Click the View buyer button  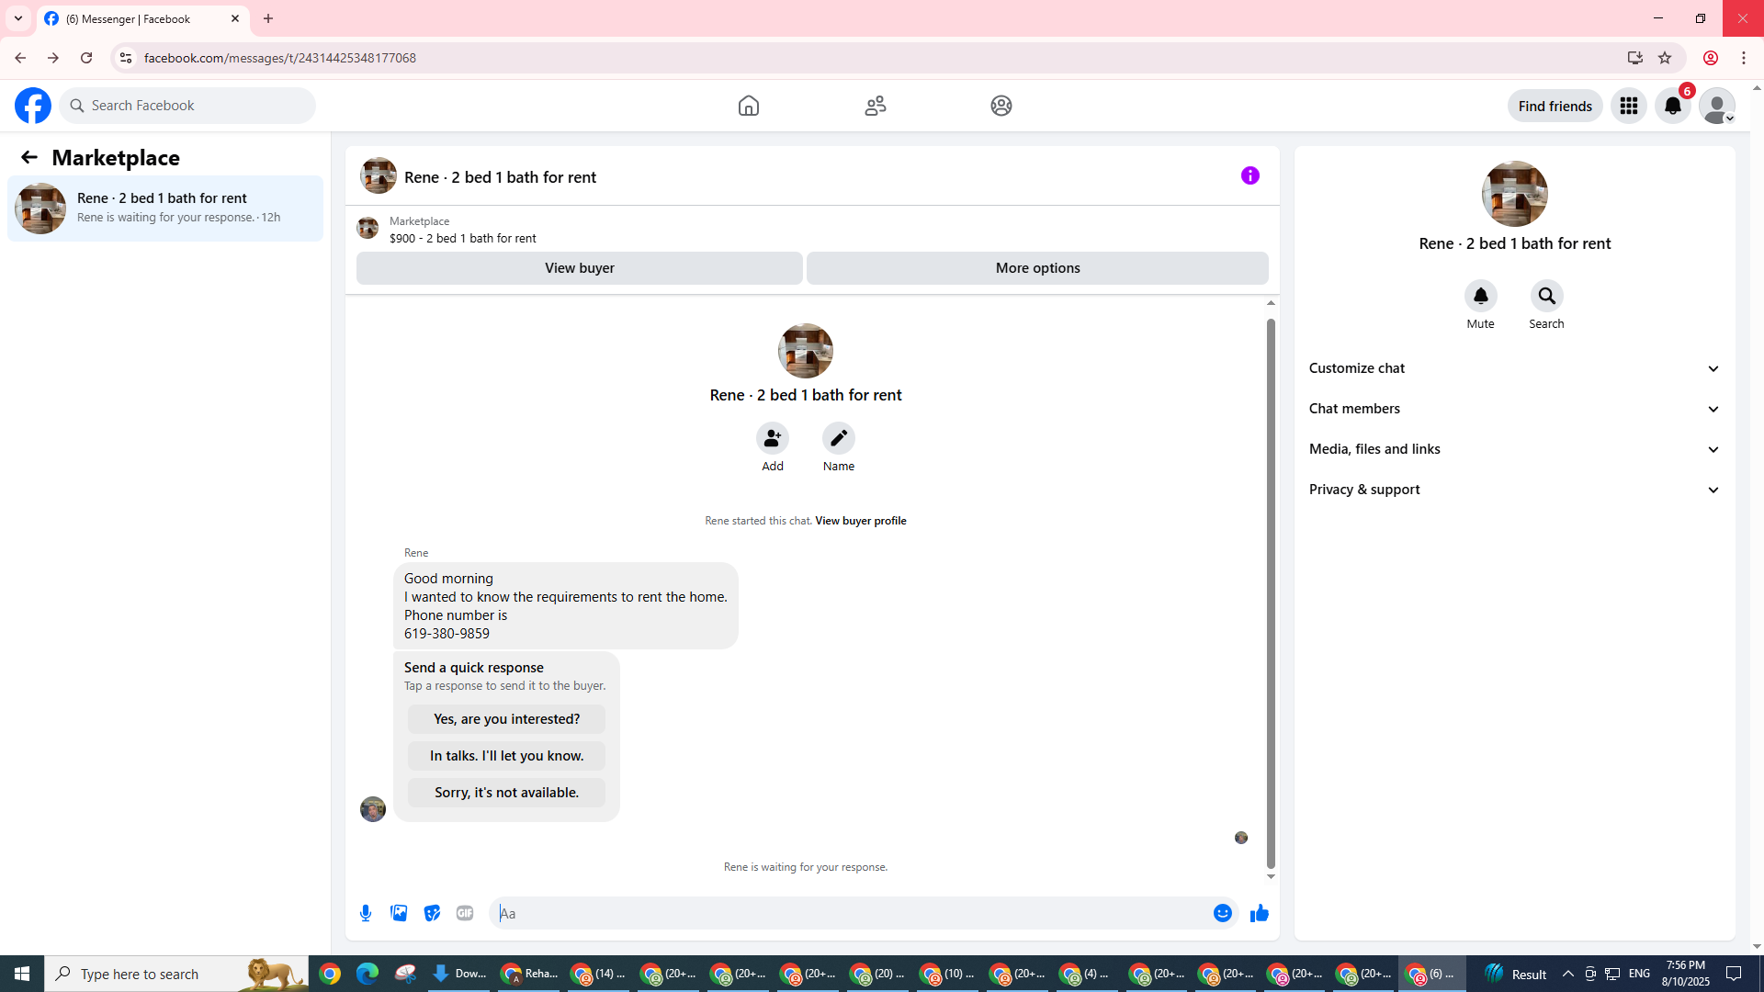click(579, 268)
